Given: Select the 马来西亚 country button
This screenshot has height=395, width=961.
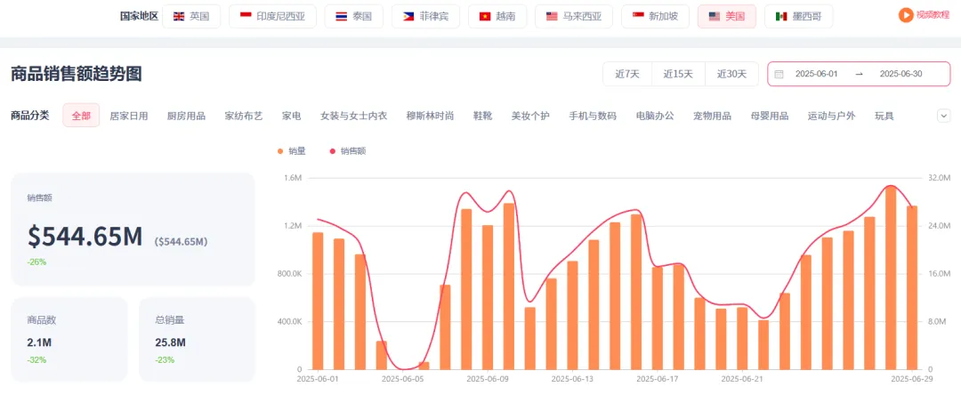Looking at the screenshot, I should [574, 17].
